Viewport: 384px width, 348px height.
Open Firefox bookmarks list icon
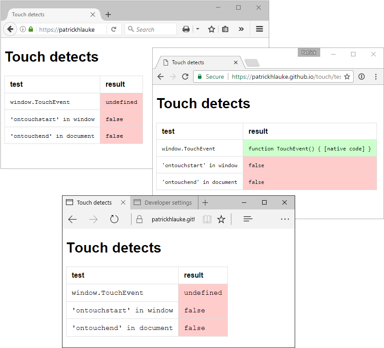tap(225, 29)
